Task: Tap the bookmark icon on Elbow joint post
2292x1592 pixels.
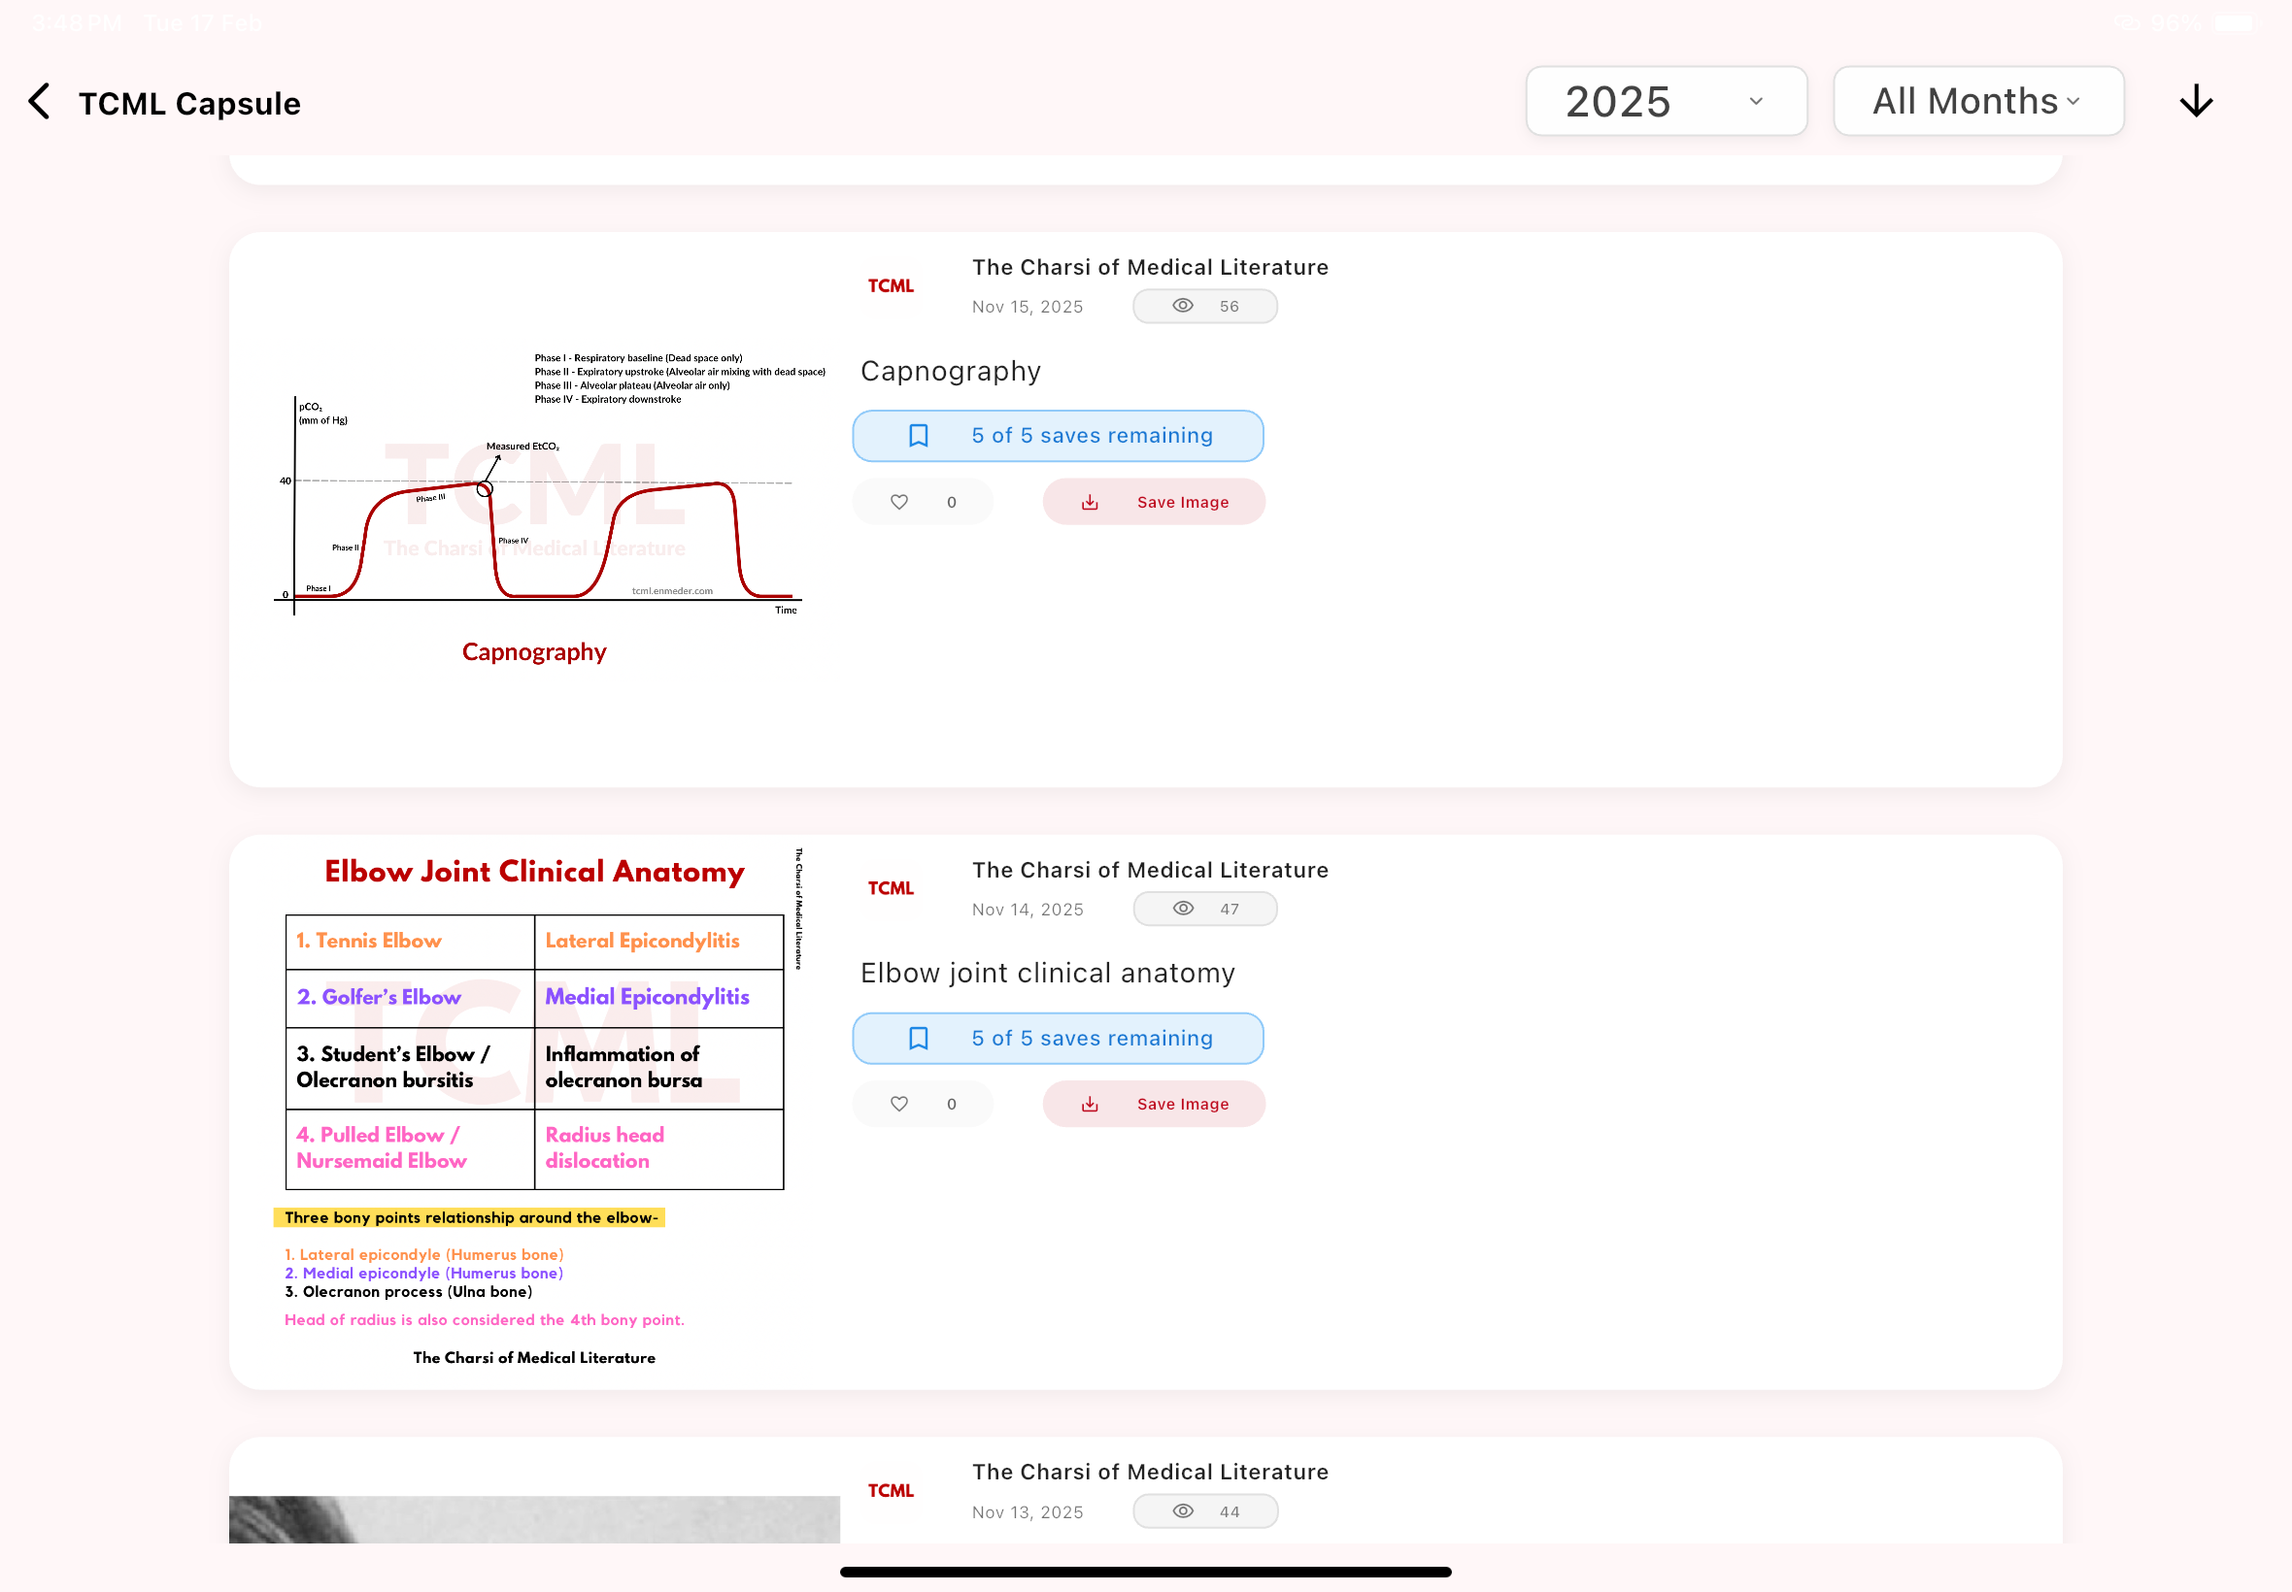Action: [918, 1039]
